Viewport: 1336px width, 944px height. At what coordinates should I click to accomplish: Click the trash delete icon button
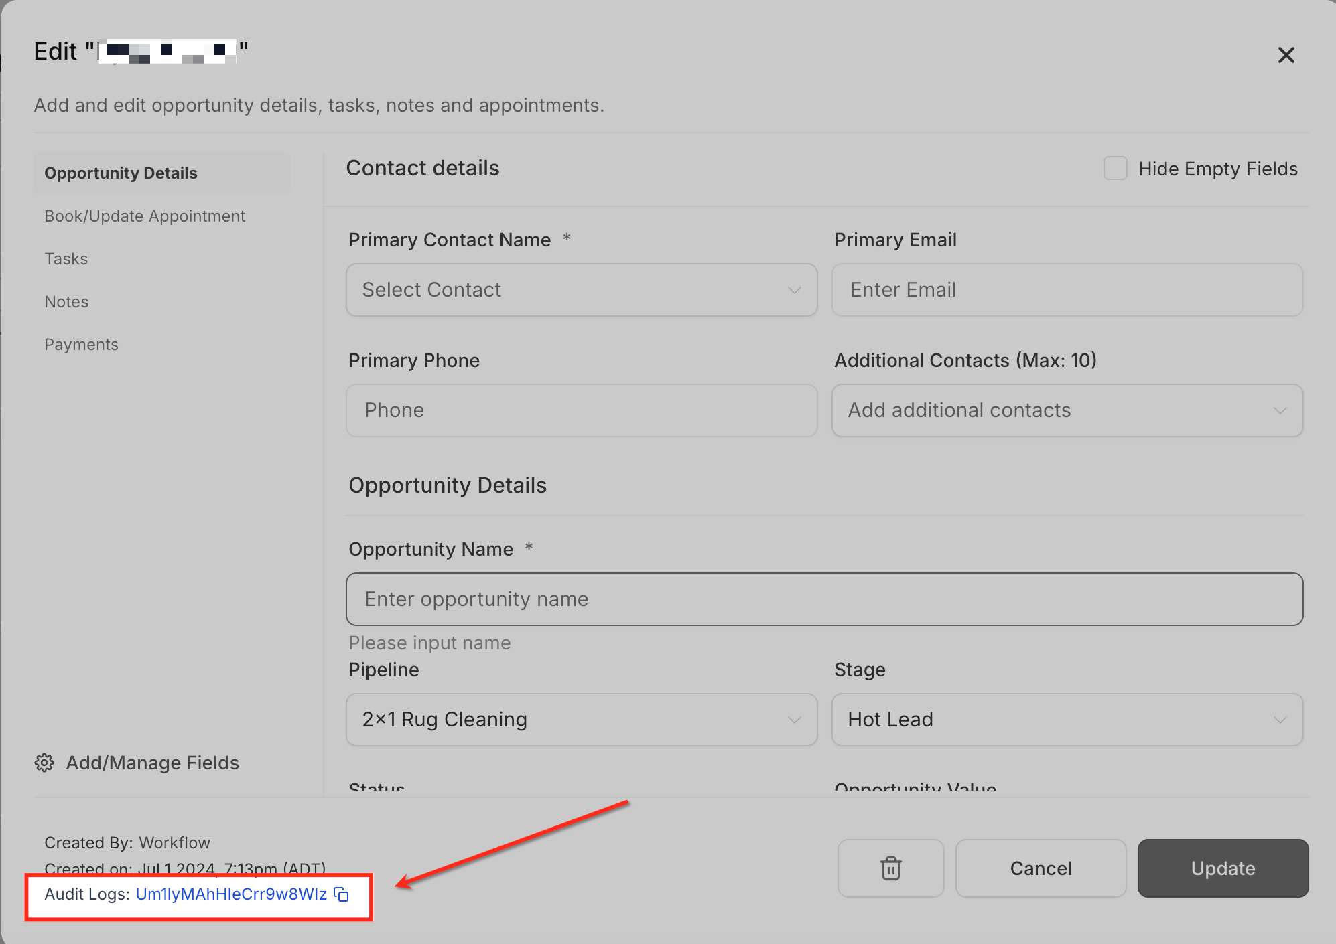pyautogui.click(x=890, y=868)
